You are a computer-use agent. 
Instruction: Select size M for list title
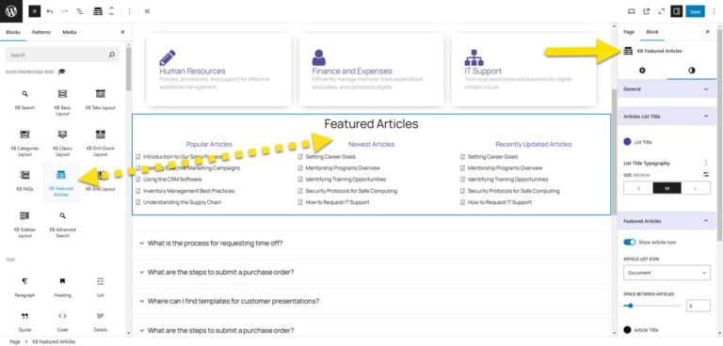click(667, 188)
